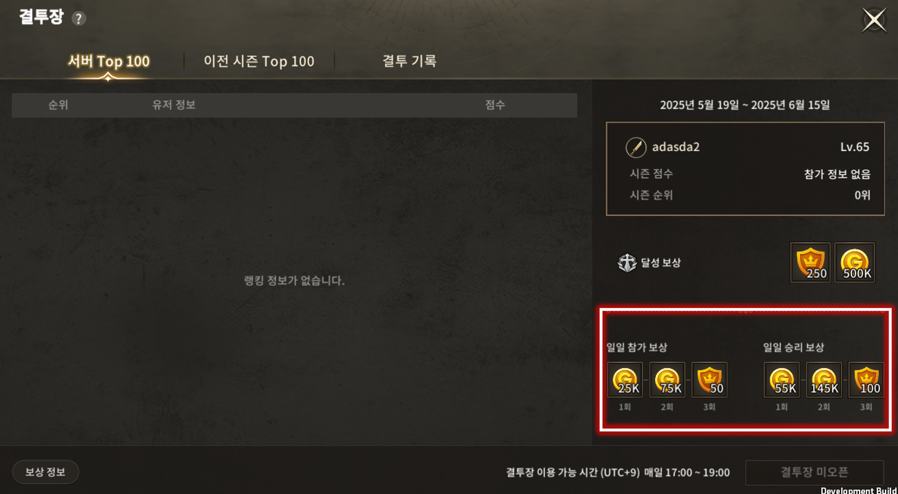Click the 달성 보상 anchor emblem icon
This screenshot has height=494, width=898.
pos(627,263)
